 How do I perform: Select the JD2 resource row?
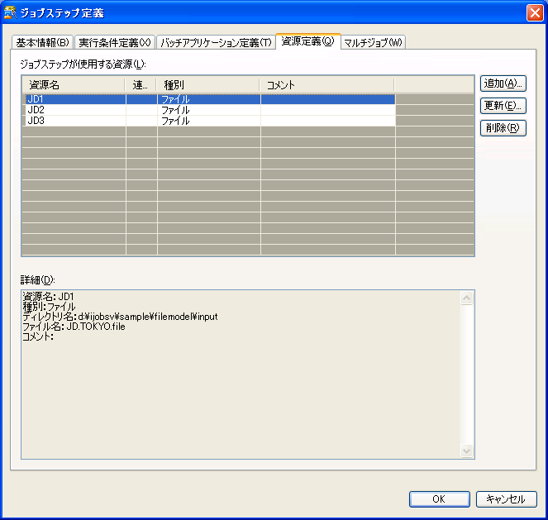point(211,110)
